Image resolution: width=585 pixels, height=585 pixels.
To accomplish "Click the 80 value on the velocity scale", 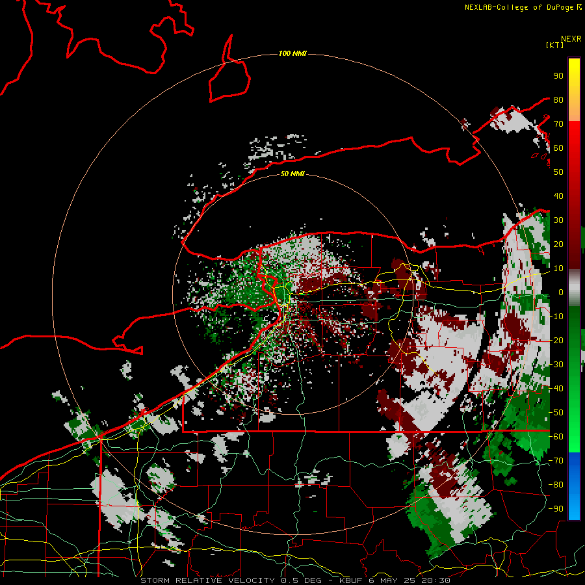I will [558, 100].
